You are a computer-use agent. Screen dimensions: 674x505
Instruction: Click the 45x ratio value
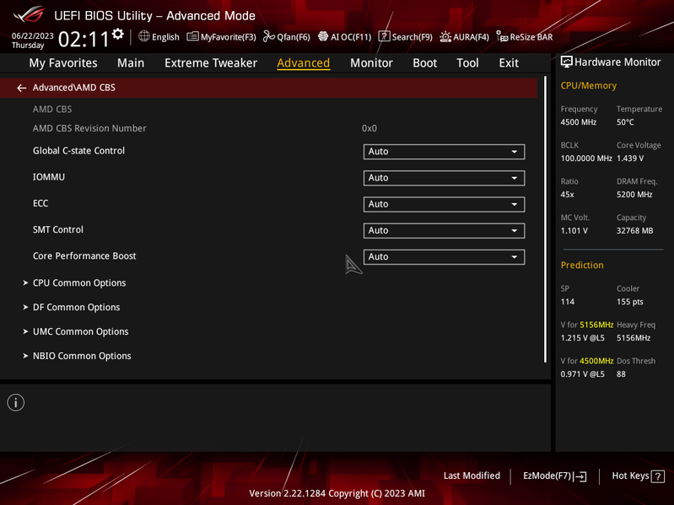[568, 195]
